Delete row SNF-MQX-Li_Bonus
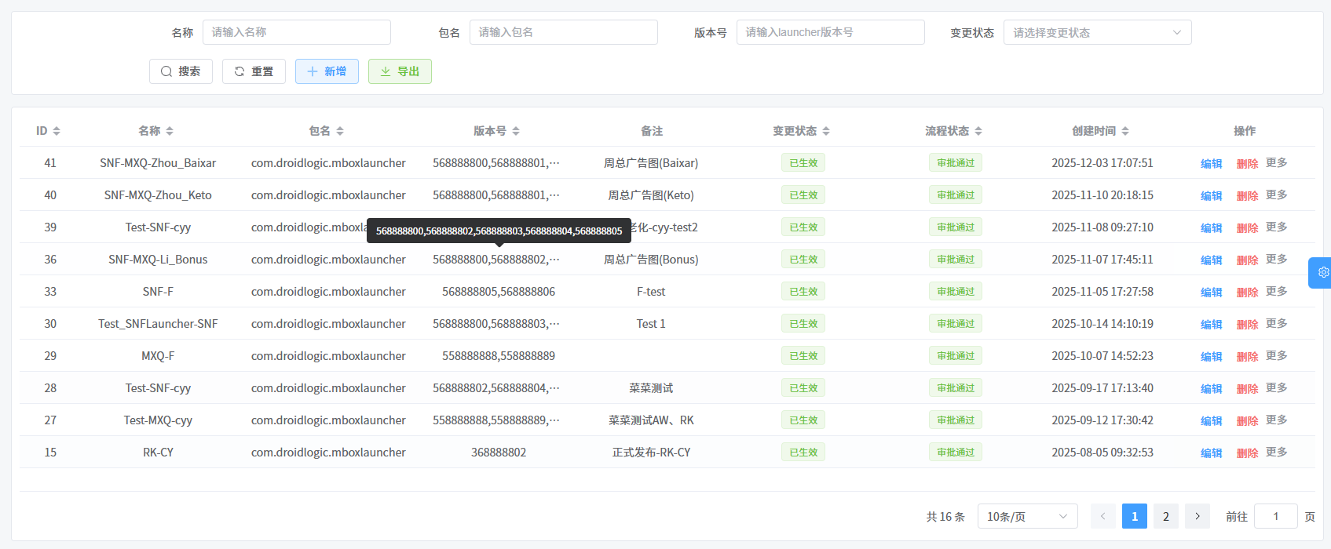 1248,260
